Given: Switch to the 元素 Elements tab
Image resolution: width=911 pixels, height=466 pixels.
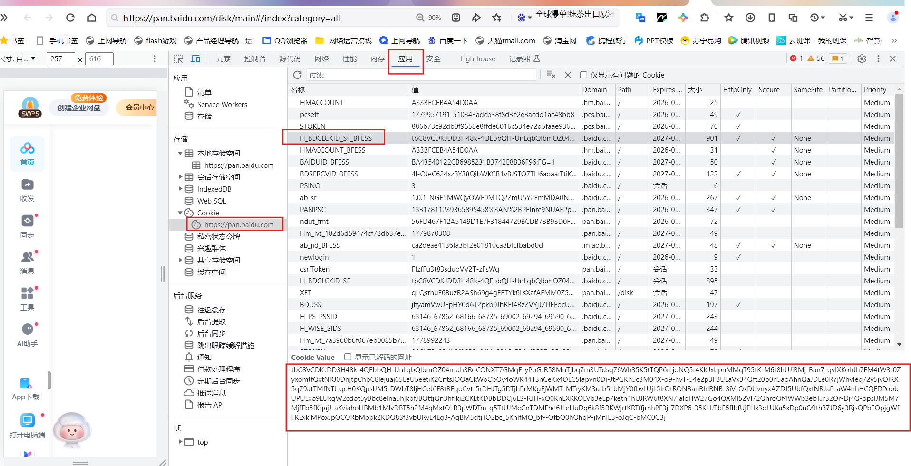Looking at the screenshot, I should pyautogui.click(x=223, y=58).
